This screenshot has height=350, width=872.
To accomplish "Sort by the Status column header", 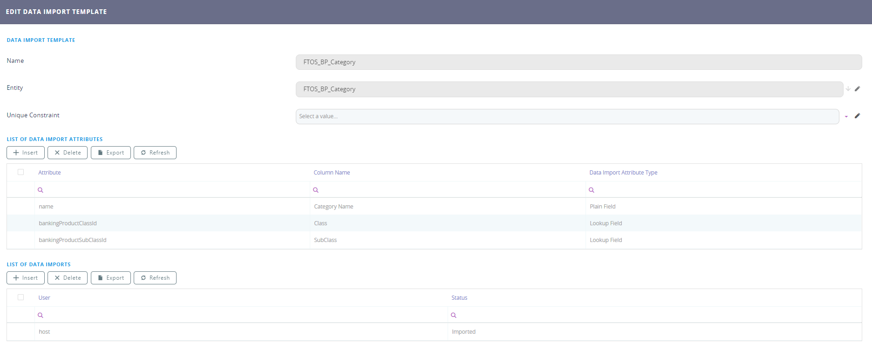I will [459, 298].
